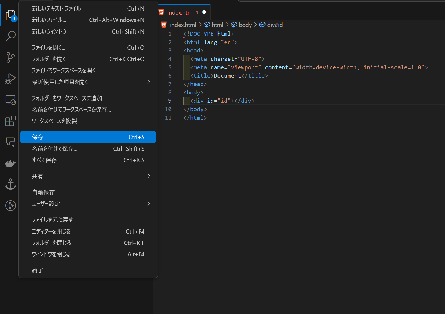Open the Run and Debug view

pos(10,79)
